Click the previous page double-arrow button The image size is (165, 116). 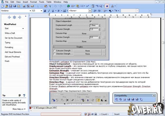163,100
